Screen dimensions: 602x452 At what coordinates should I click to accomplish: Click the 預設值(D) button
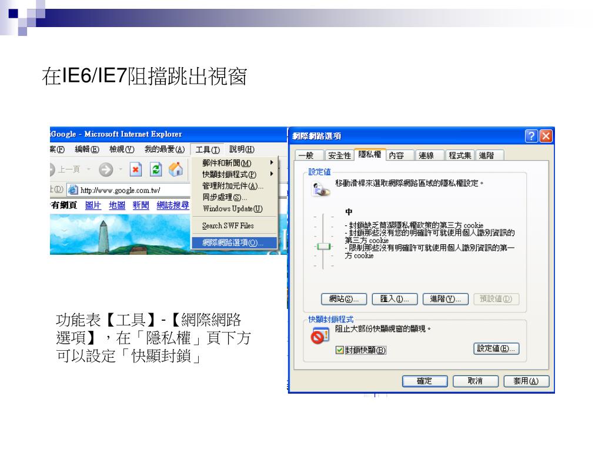tap(496, 299)
